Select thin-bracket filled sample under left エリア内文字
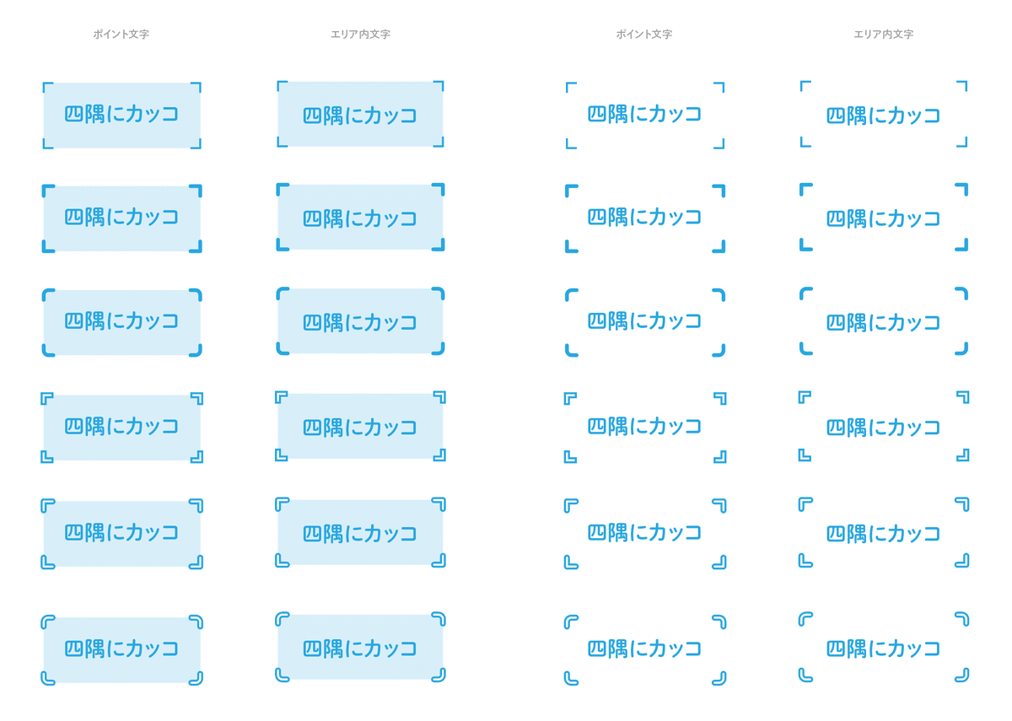This screenshot has height=721, width=1012. tap(360, 116)
